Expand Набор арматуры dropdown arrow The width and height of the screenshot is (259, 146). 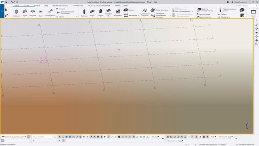[171, 10]
